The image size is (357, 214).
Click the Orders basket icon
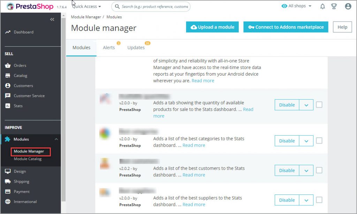point(8,66)
